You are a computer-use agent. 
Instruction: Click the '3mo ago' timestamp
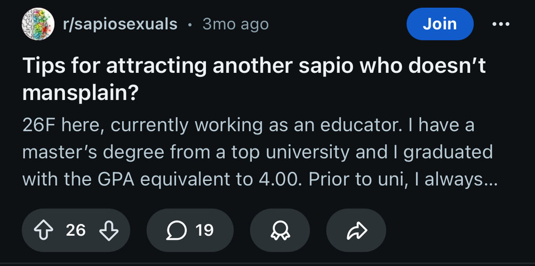pyautogui.click(x=235, y=24)
